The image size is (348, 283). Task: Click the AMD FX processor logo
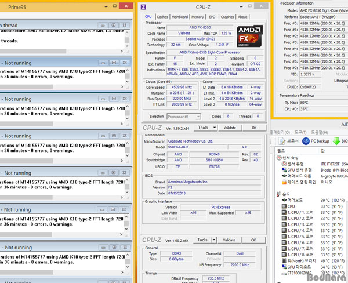coord(249,36)
